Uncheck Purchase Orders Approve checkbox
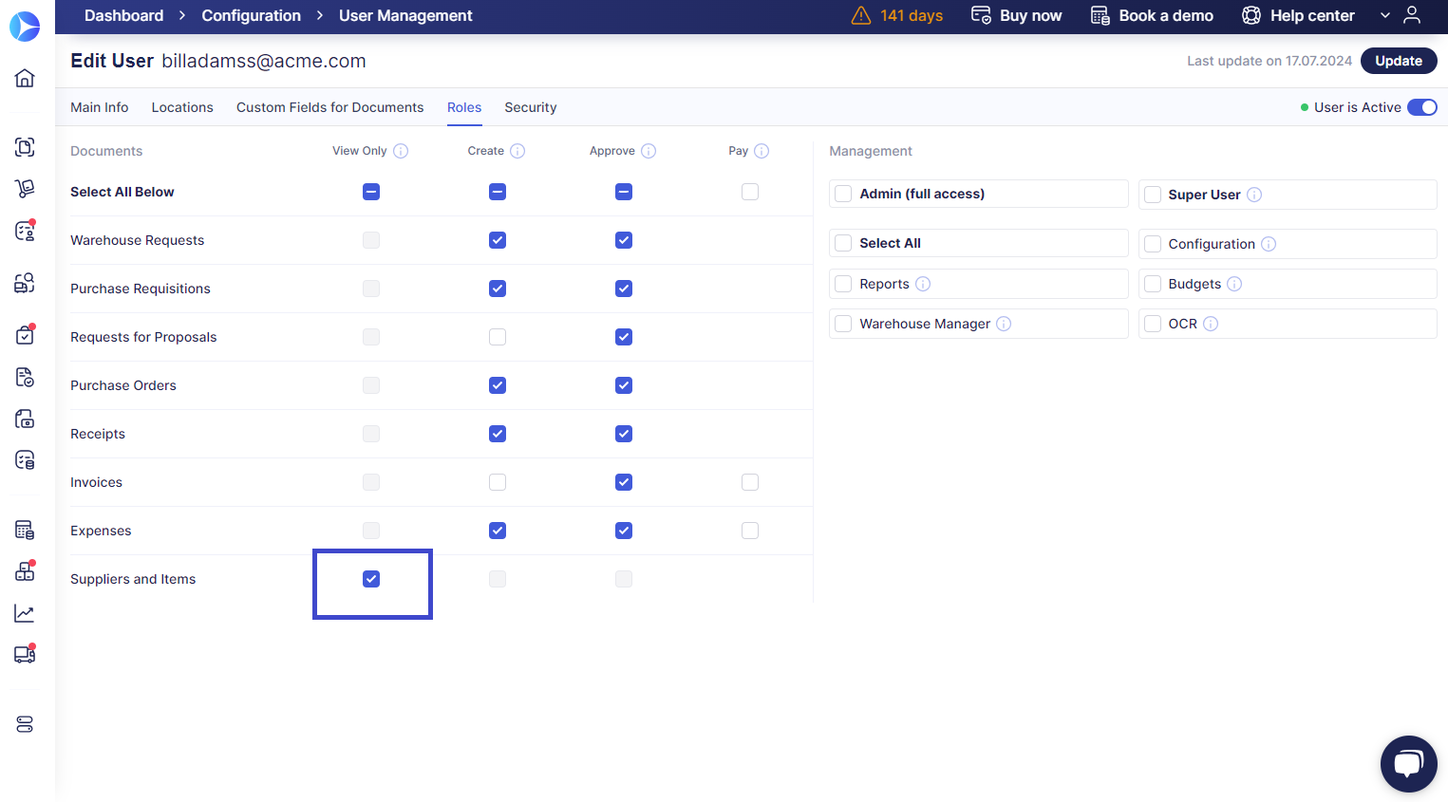This screenshot has height=802, width=1448. pyautogui.click(x=624, y=385)
